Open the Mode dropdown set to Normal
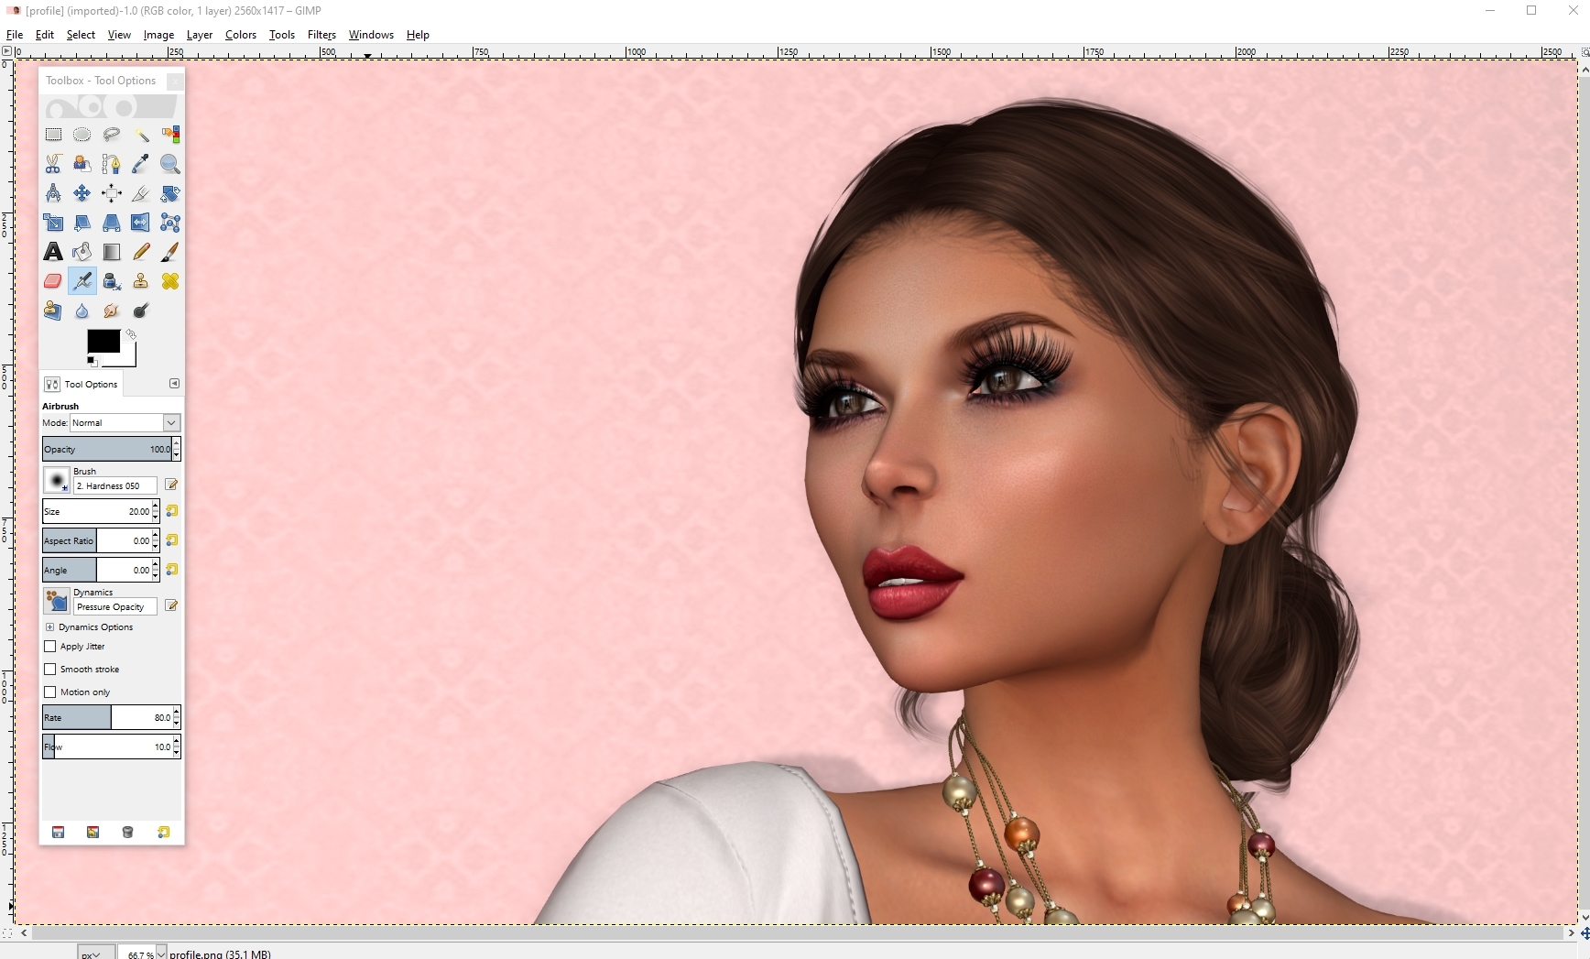This screenshot has width=1590, height=959. tap(125, 423)
